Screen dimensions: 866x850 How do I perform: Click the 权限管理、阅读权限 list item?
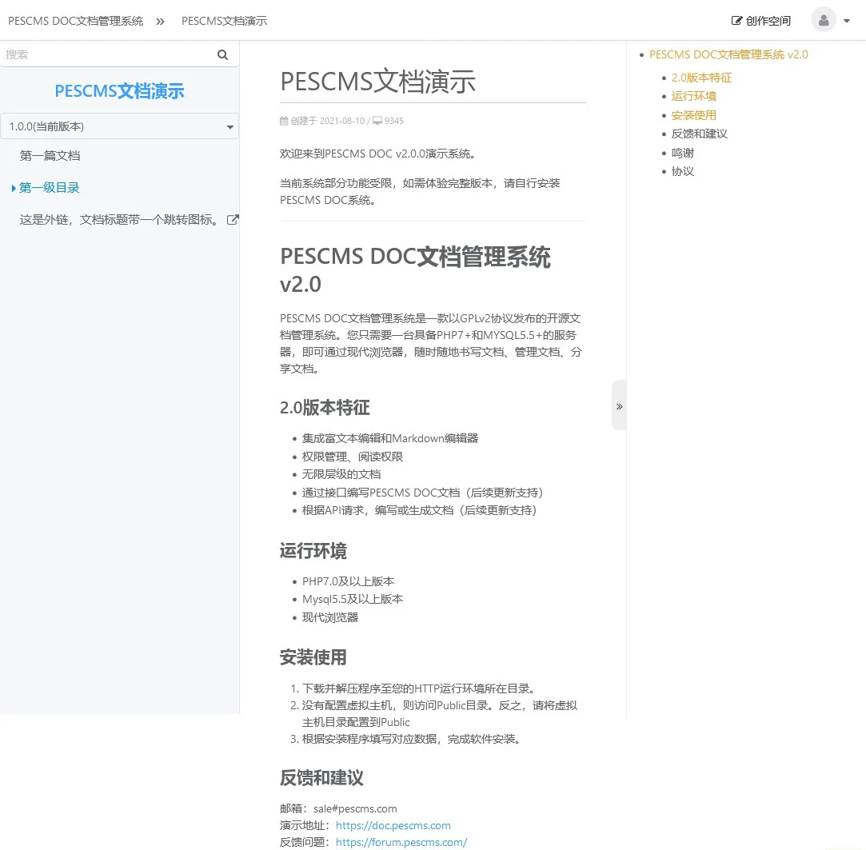point(353,457)
